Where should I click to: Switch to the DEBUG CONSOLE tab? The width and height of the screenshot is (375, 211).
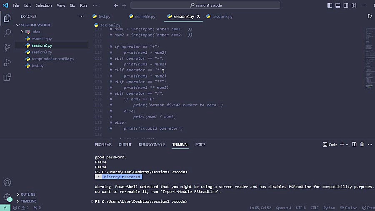(152, 145)
